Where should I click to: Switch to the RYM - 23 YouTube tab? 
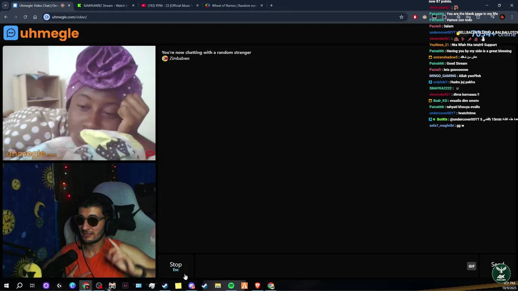[x=170, y=6]
